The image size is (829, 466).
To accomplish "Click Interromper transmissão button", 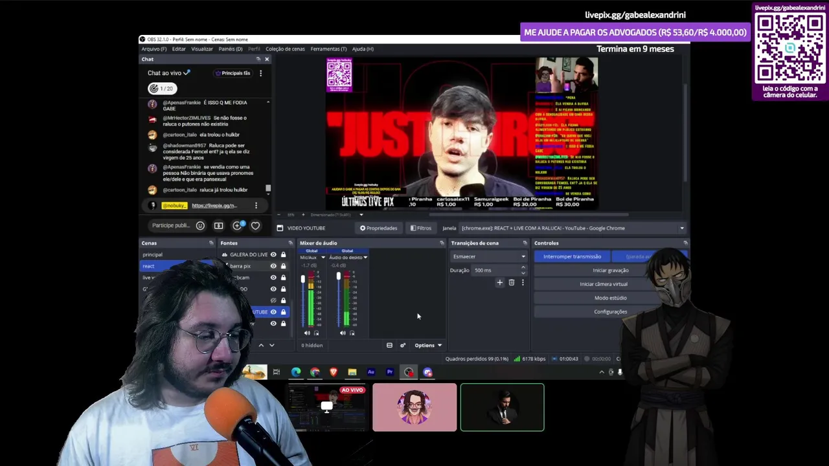I will tap(572, 256).
